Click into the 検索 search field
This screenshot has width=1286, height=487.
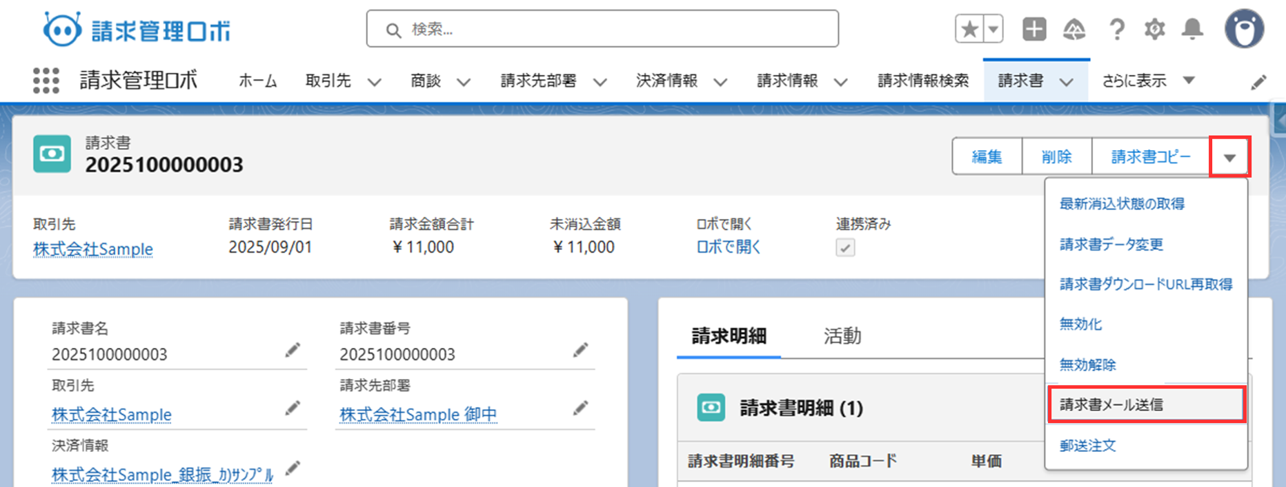coord(602,30)
